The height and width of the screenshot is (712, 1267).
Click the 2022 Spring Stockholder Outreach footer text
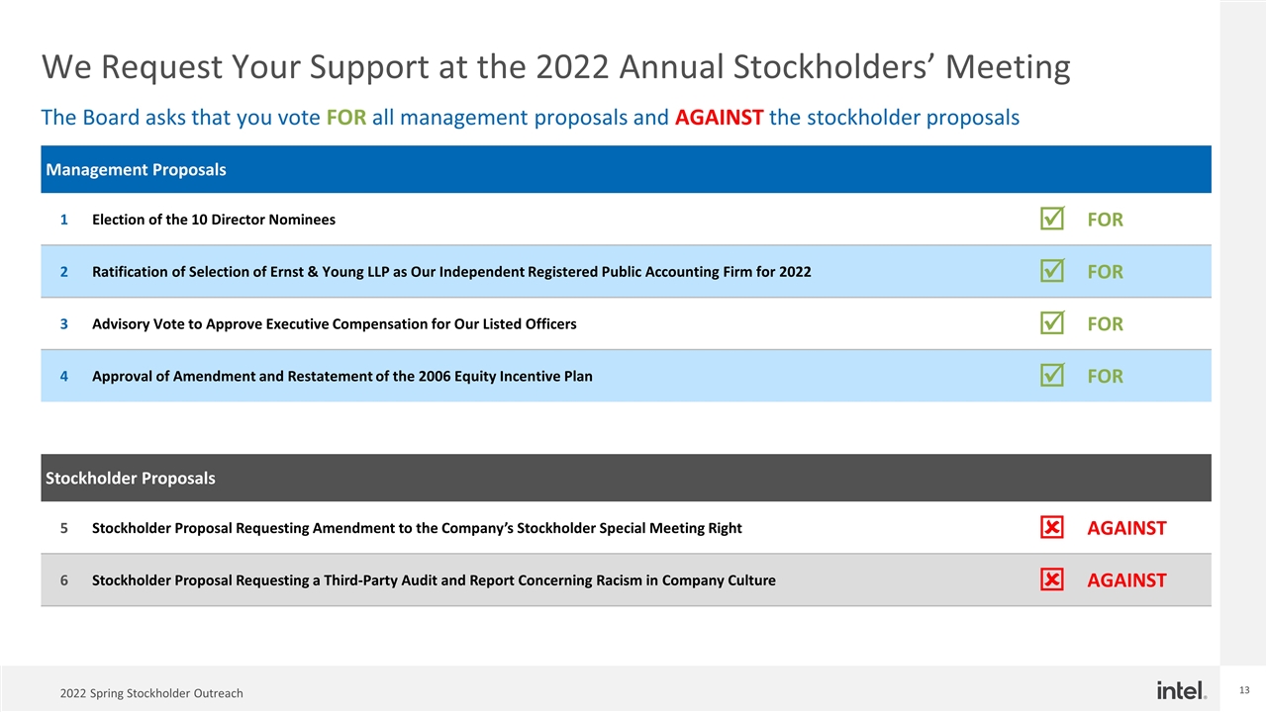pos(151,693)
